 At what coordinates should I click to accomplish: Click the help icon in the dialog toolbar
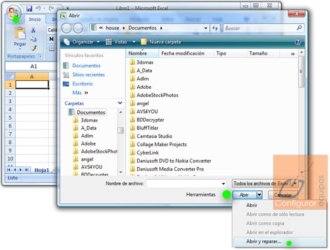(x=298, y=42)
